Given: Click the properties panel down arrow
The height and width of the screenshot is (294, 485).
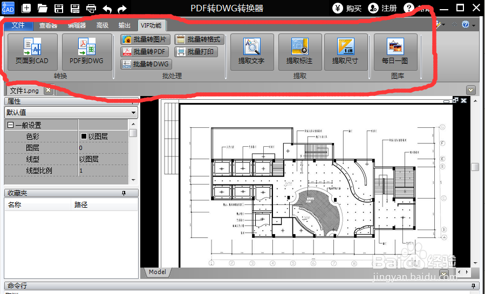Looking at the screenshot, I should 133,180.
